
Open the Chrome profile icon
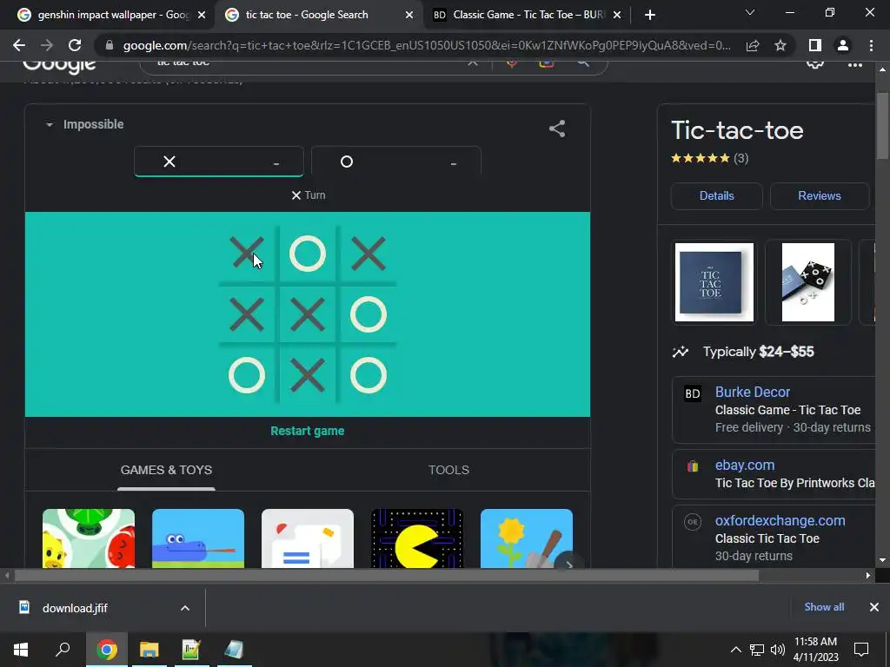843,45
